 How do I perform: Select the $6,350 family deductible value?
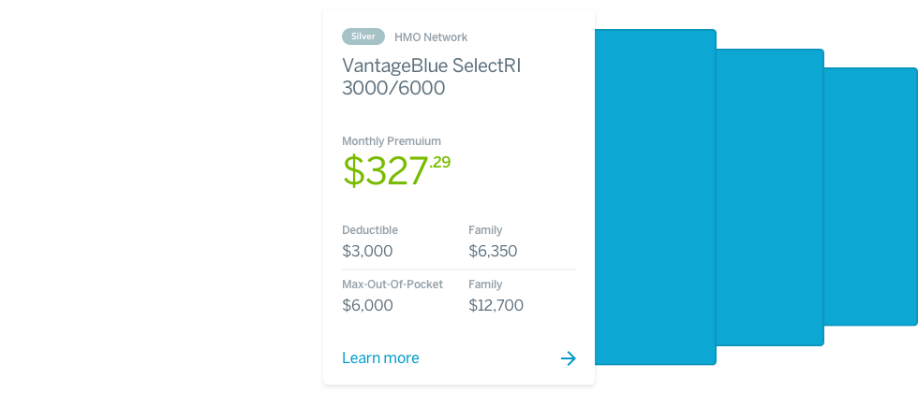coord(493,252)
